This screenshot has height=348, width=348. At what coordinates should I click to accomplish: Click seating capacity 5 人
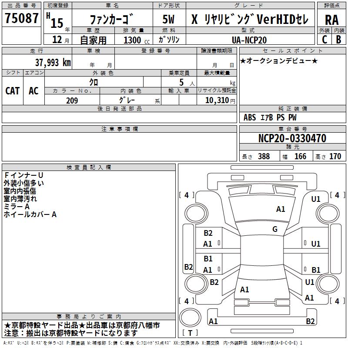click(187, 83)
